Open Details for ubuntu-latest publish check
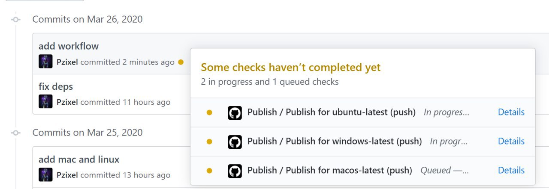The height and width of the screenshot is (189, 549). point(511,112)
